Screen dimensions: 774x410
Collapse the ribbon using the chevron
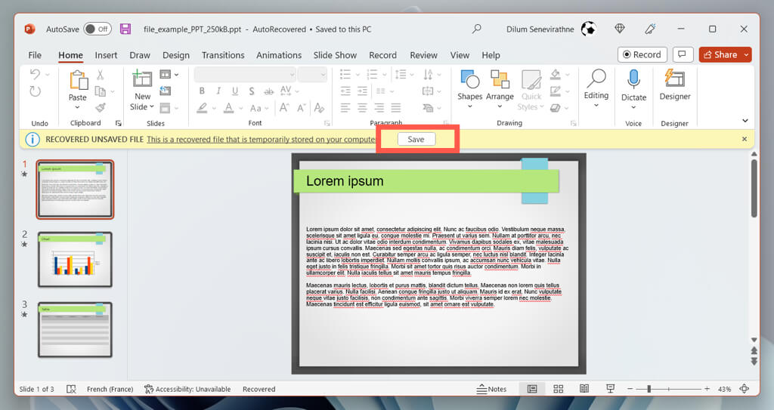point(745,121)
